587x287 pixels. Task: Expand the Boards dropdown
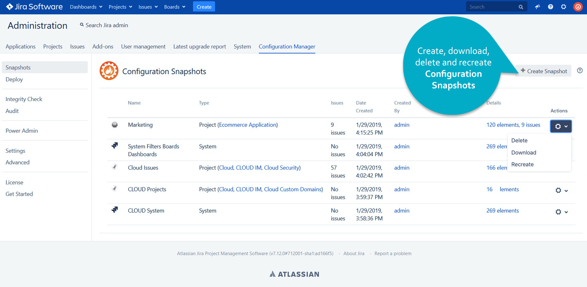point(175,7)
